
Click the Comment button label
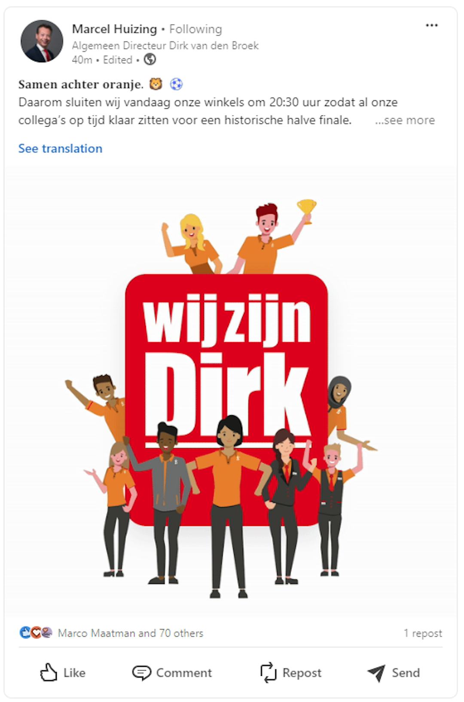tap(184, 673)
